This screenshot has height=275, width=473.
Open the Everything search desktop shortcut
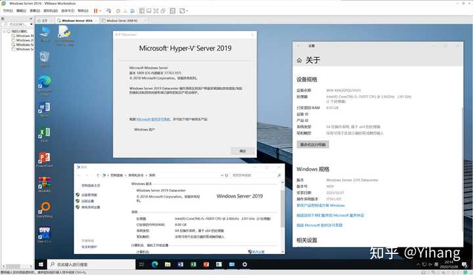(x=45, y=210)
